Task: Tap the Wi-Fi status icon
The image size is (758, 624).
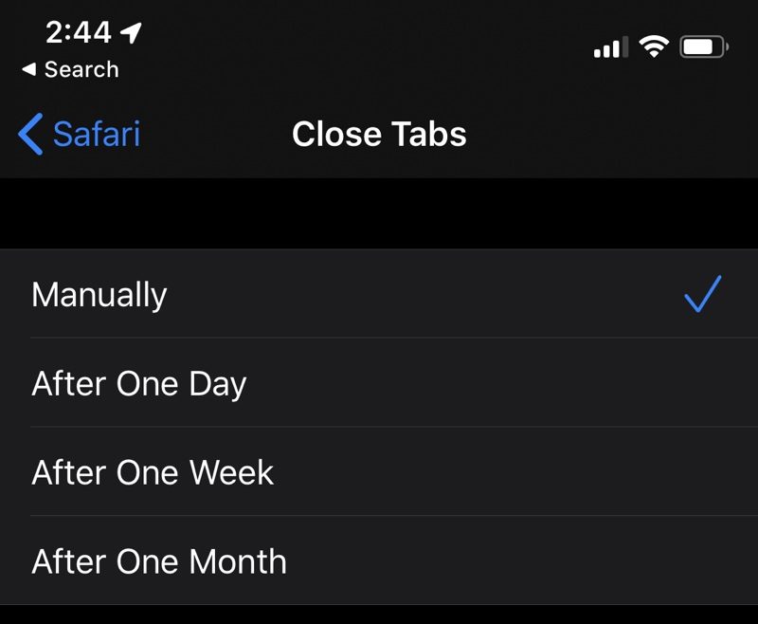Action: click(x=654, y=45)
